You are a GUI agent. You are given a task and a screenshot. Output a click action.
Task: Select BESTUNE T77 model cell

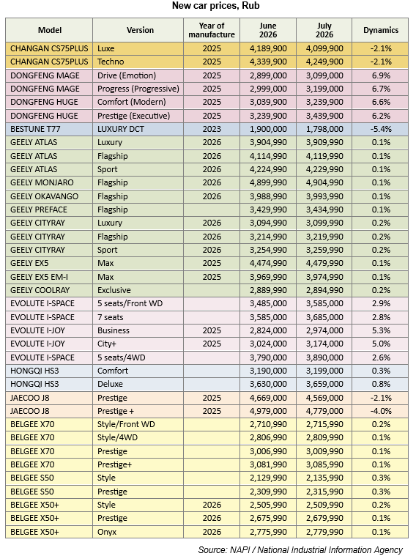pos(49,129)
